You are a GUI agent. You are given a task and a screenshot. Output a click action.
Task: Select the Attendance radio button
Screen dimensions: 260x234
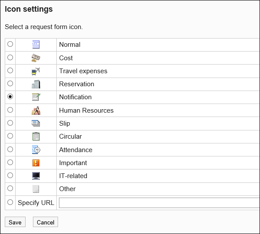10,149
